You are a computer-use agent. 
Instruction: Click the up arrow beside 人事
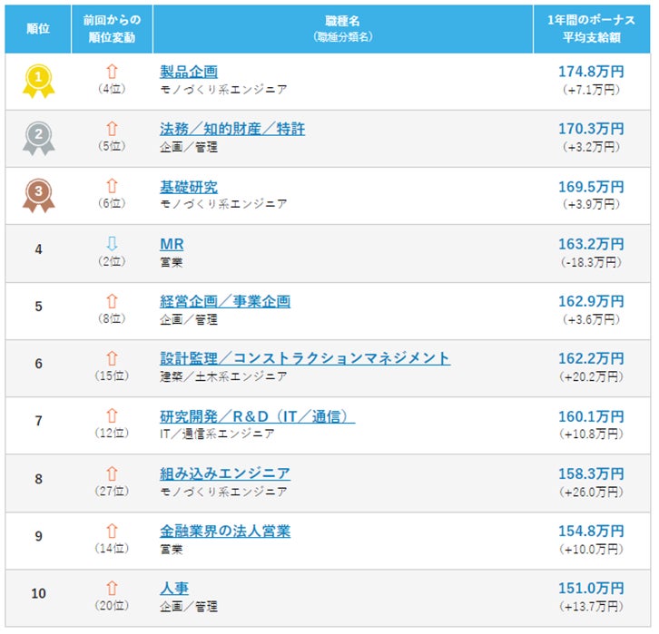coord(112,587)
